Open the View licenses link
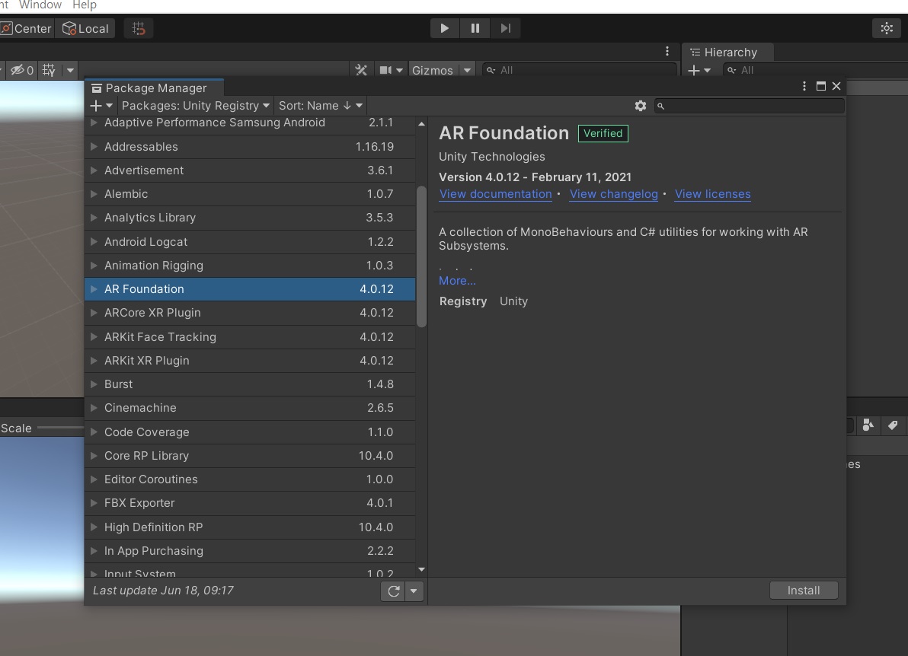The image size is (908, 656). click(x=713, y=194)
